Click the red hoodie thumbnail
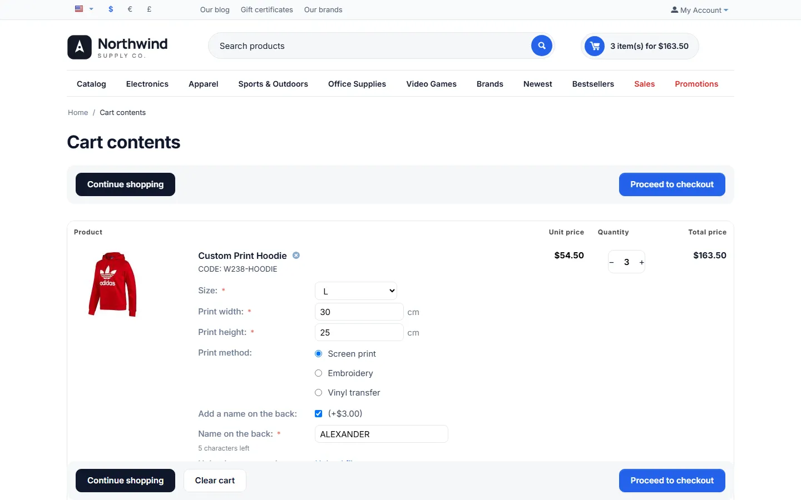The width and height of the screenshot is (801, 500). pos(112,284)
